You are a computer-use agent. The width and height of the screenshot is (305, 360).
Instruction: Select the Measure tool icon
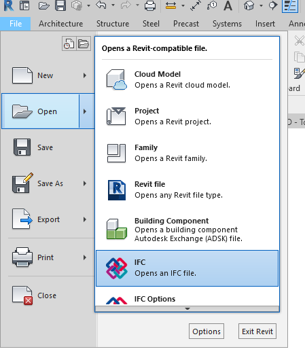(x=171, y=5)
